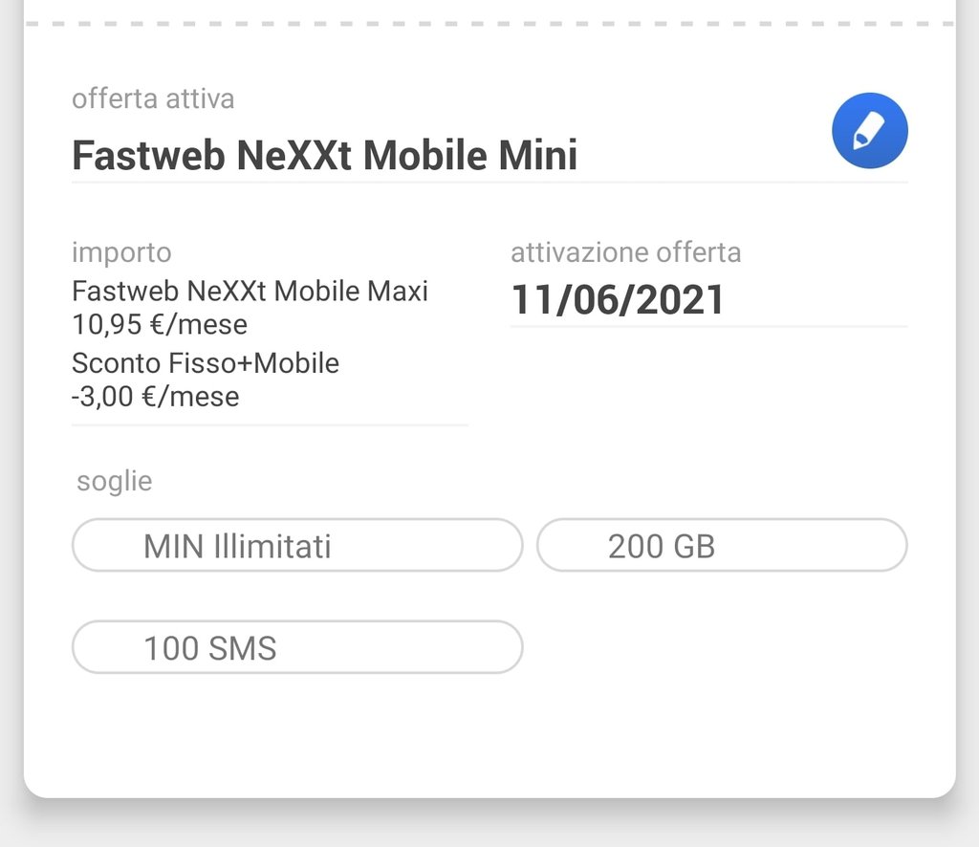The width and height of the screenshot is (979, 847).
Task: Choose the '100 SMS' threshold pill
Action: point(296,648)
